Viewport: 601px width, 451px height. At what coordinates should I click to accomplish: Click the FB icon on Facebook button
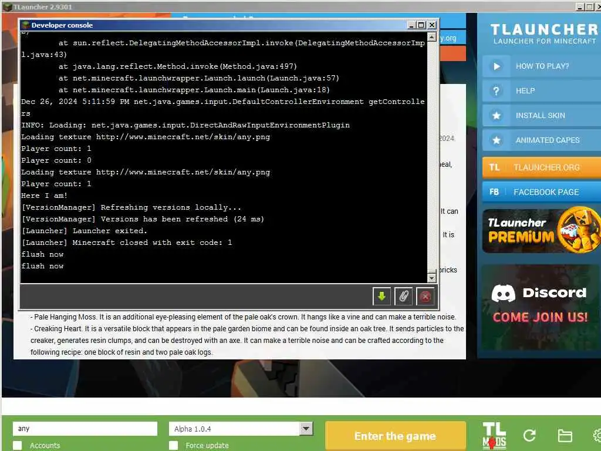pyautogui.click(x=494, y=192)
